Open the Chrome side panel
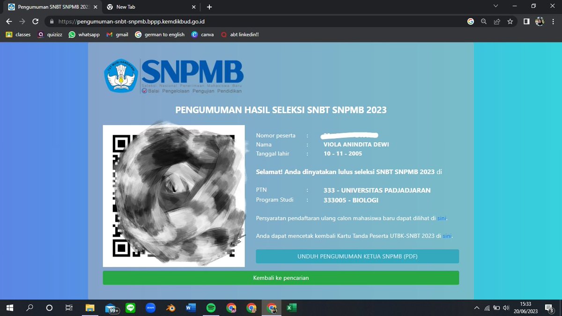The width and height of the screenshot is (562, 316). (x=526, y=22)
